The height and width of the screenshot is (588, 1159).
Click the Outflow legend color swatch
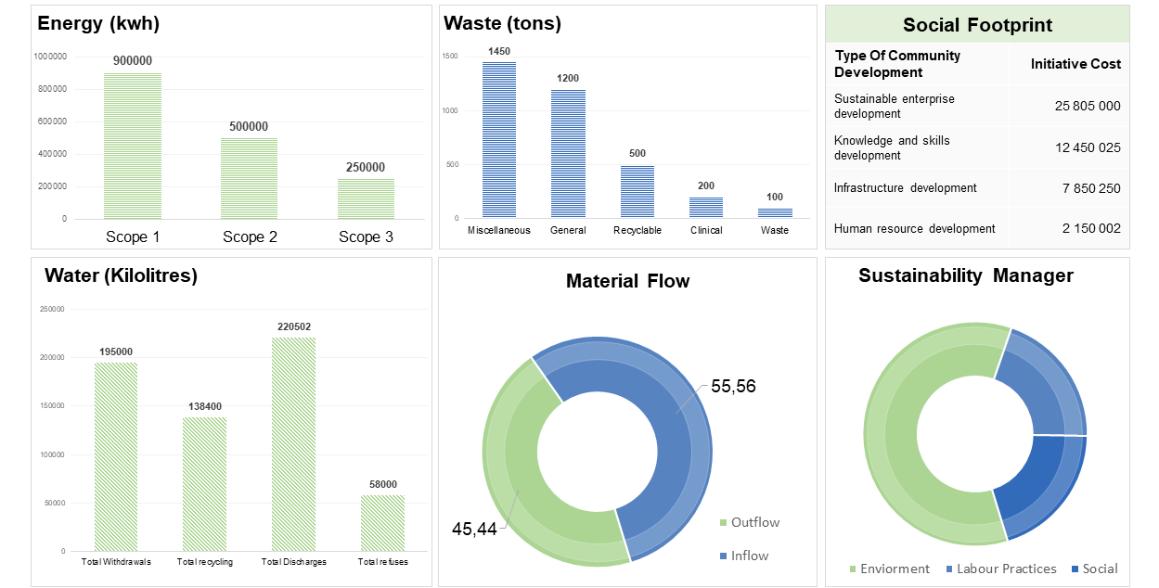(x=724, y=523)
